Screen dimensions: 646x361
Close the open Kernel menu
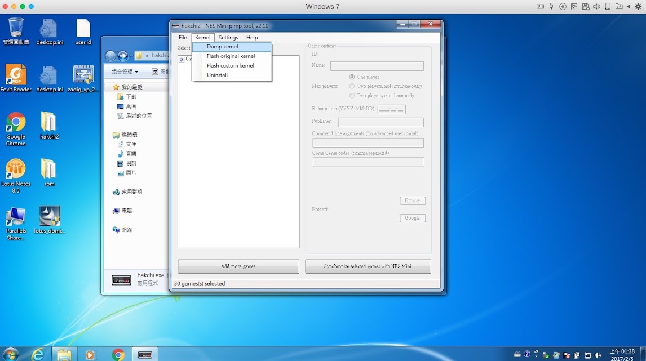(x=203, y=38)
